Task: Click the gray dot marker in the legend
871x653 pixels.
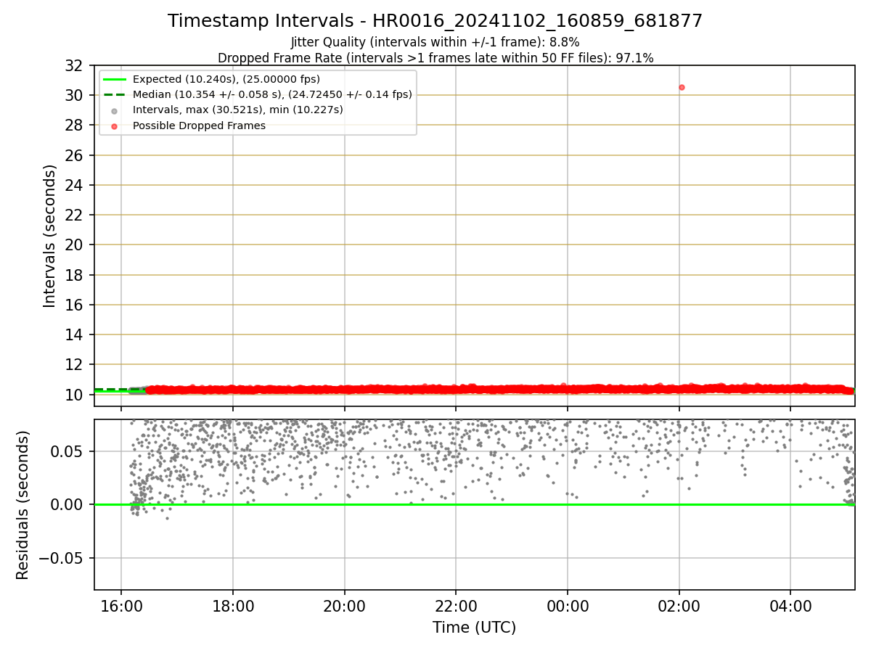Action: (115, 110)
